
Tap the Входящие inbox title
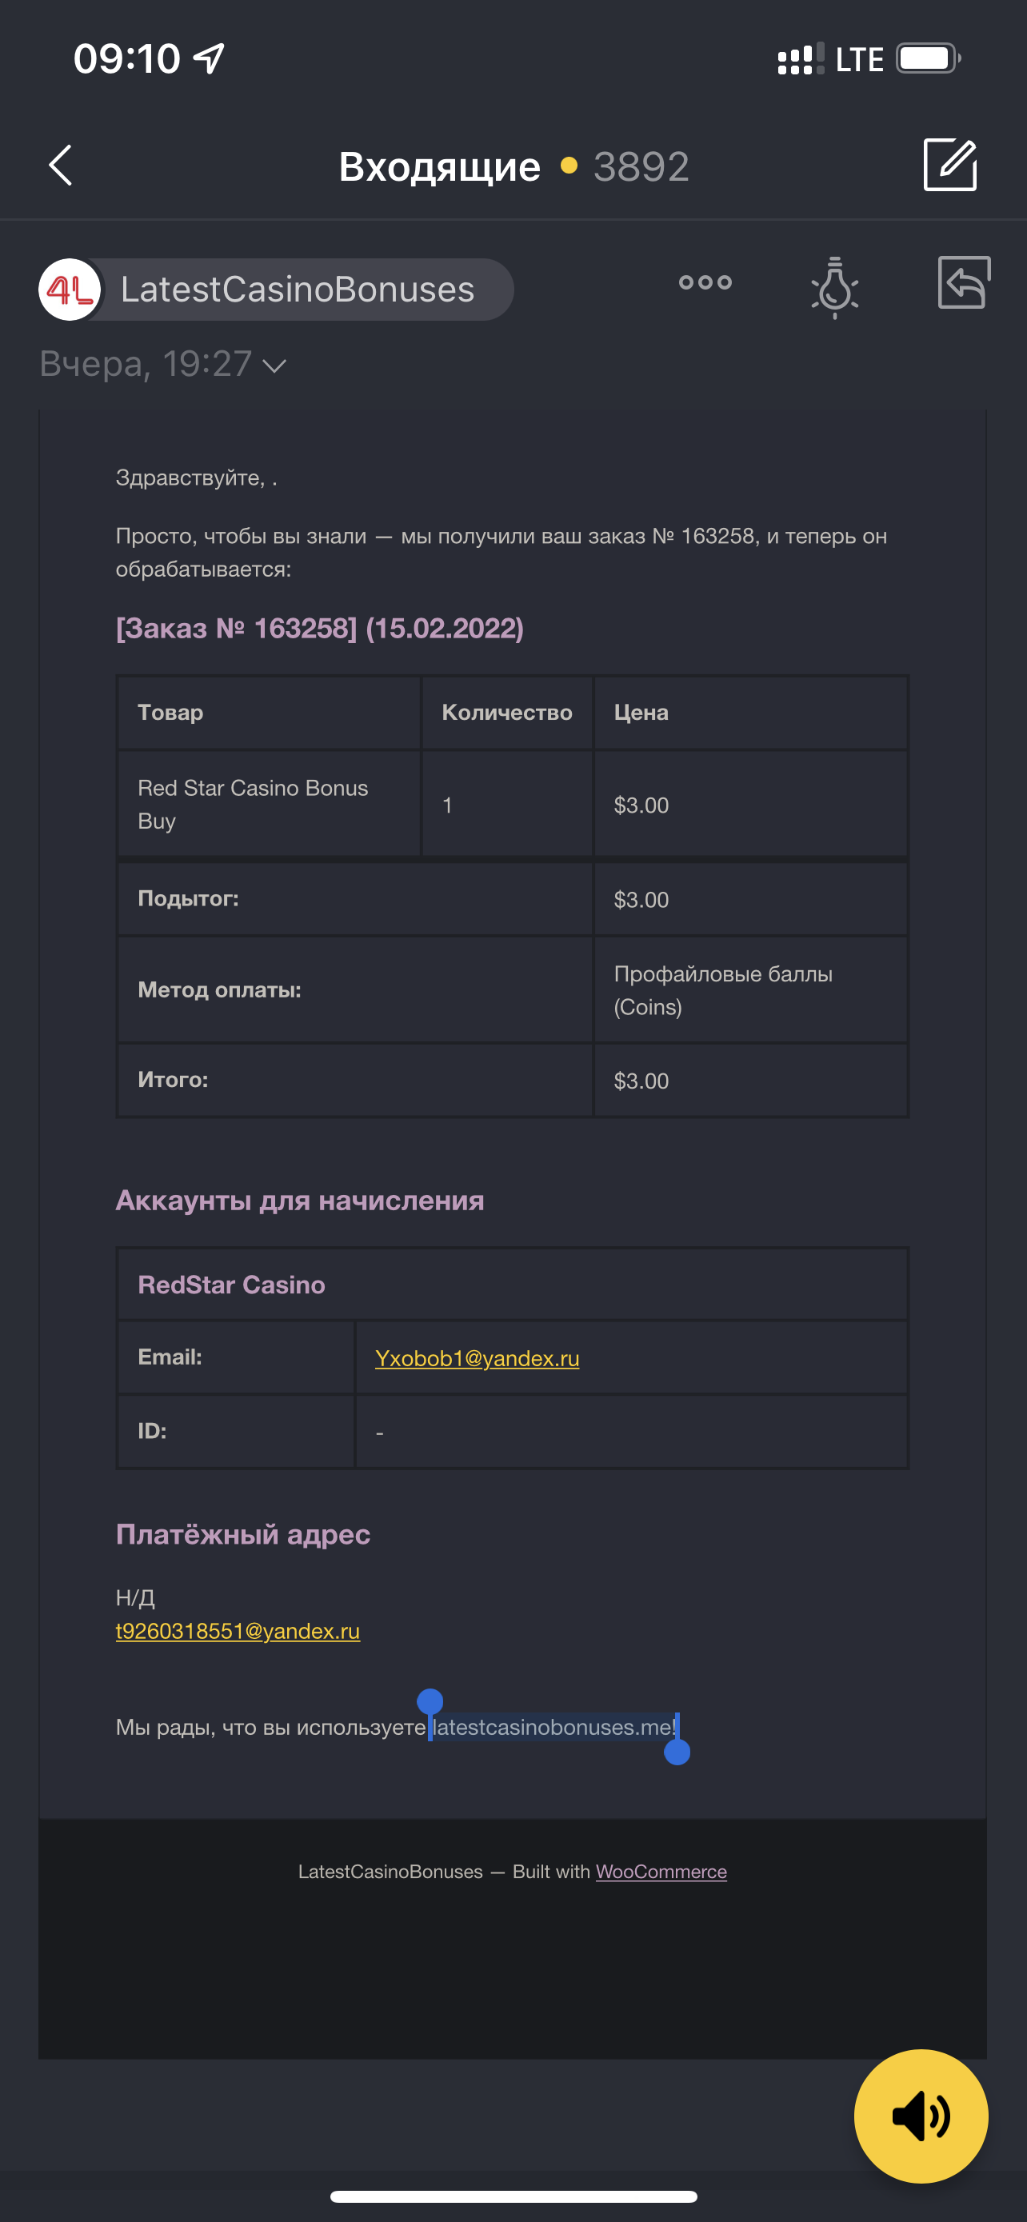tap(439, 166)
